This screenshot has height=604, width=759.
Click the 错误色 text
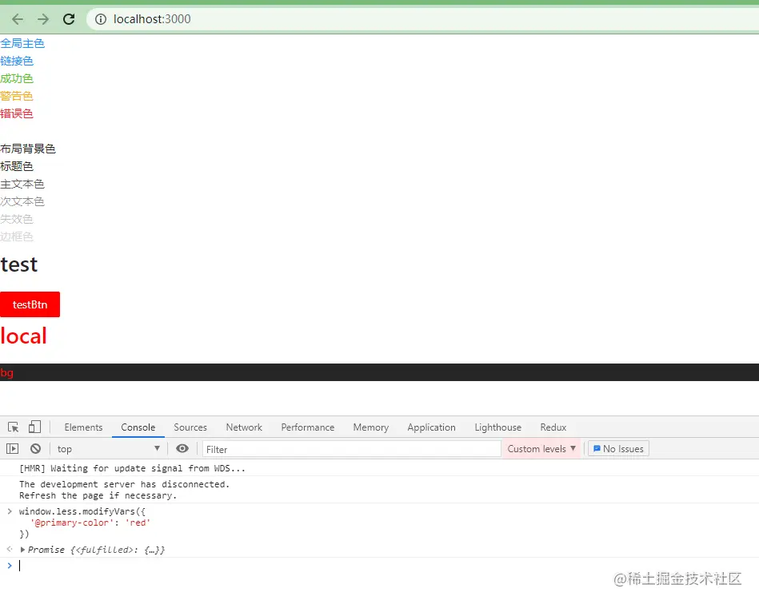point(17,113)
